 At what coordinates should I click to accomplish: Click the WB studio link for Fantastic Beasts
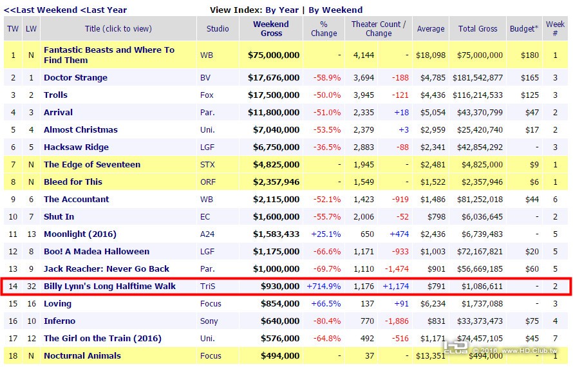point(207,55)
